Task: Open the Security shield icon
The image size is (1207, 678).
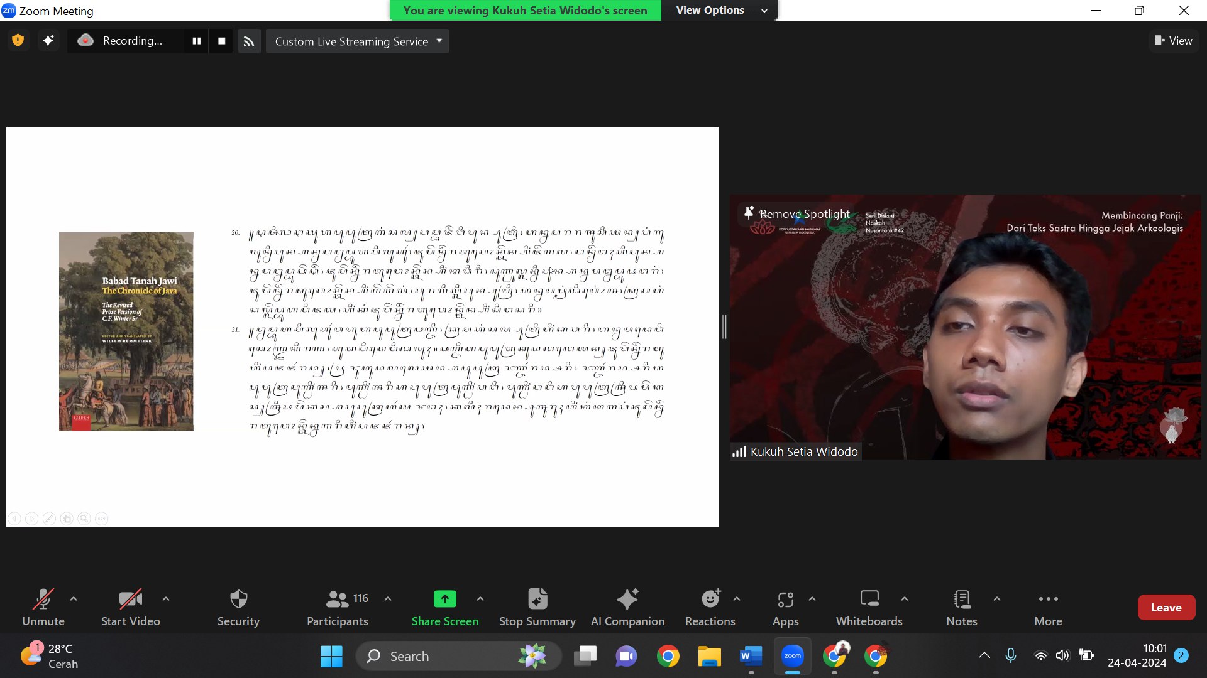Action: coord(238,599)
